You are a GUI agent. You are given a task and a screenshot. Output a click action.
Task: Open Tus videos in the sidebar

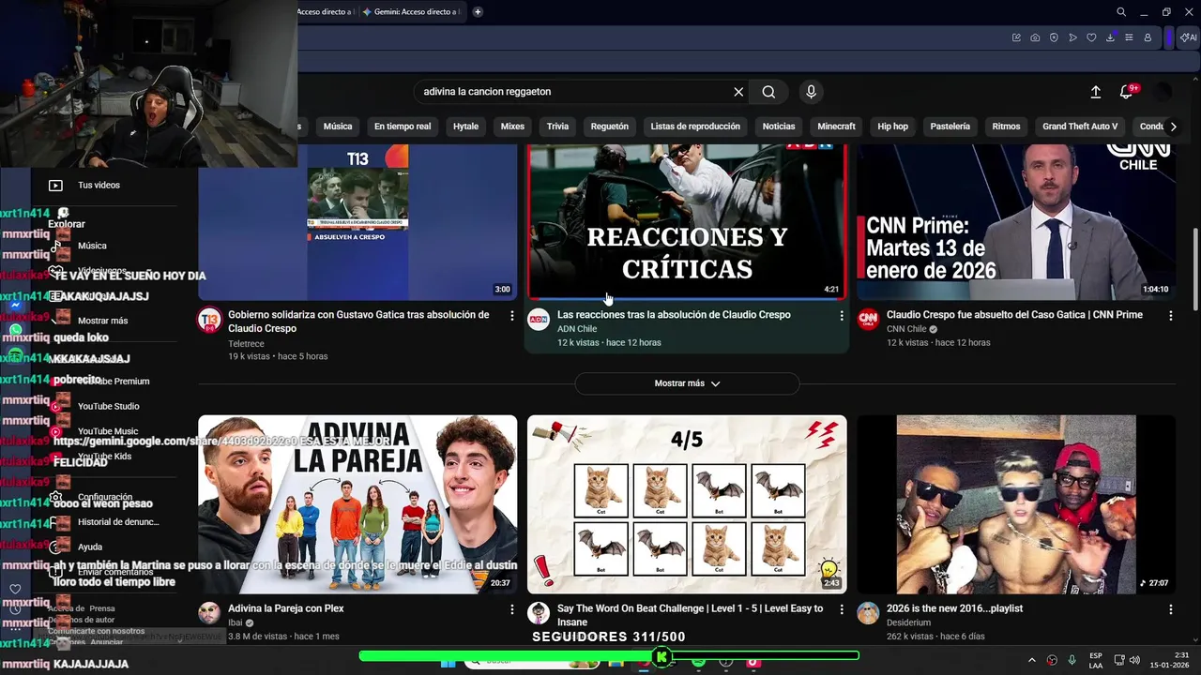(x=99, y=186)
